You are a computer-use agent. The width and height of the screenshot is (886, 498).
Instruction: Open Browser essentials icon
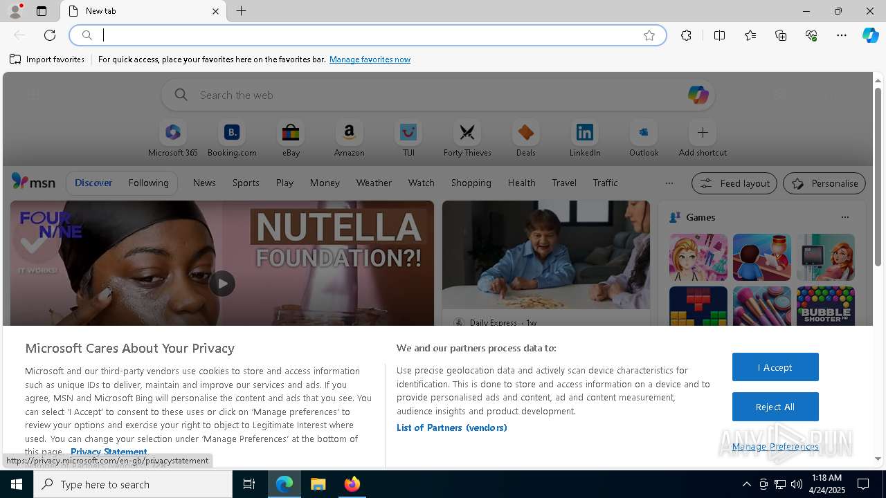(811, 35)
